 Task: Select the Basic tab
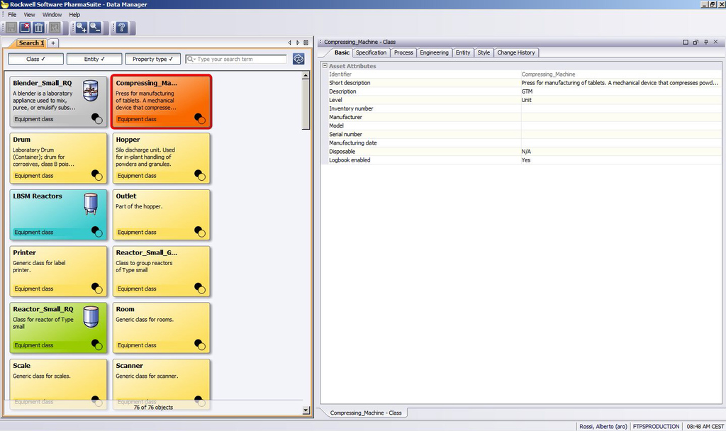[342, 52]
